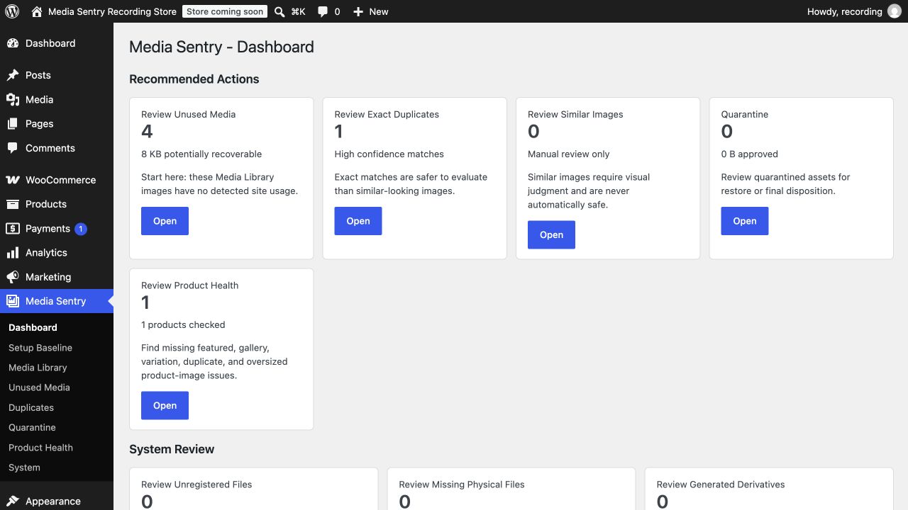This screenshot has height=510, width=908.
Task: Click the Marketing megaphone icon
Action: pyautogui.click(x=13, y=277)
